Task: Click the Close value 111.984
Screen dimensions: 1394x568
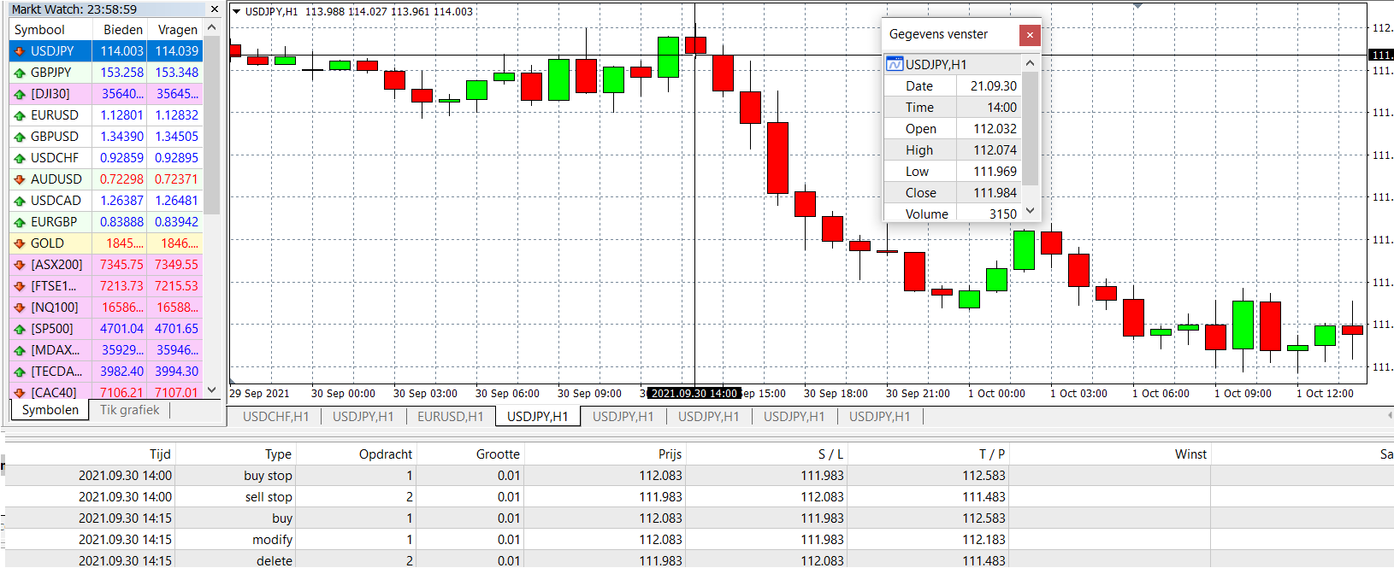Action: click(x=995, y=193)
